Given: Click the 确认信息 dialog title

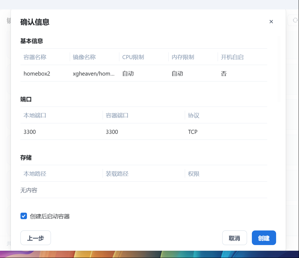Looking at the screenshot, I should click(35, 22).
